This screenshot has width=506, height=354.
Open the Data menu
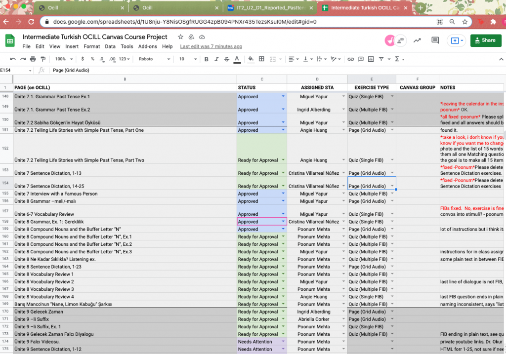tap(110, 46)
